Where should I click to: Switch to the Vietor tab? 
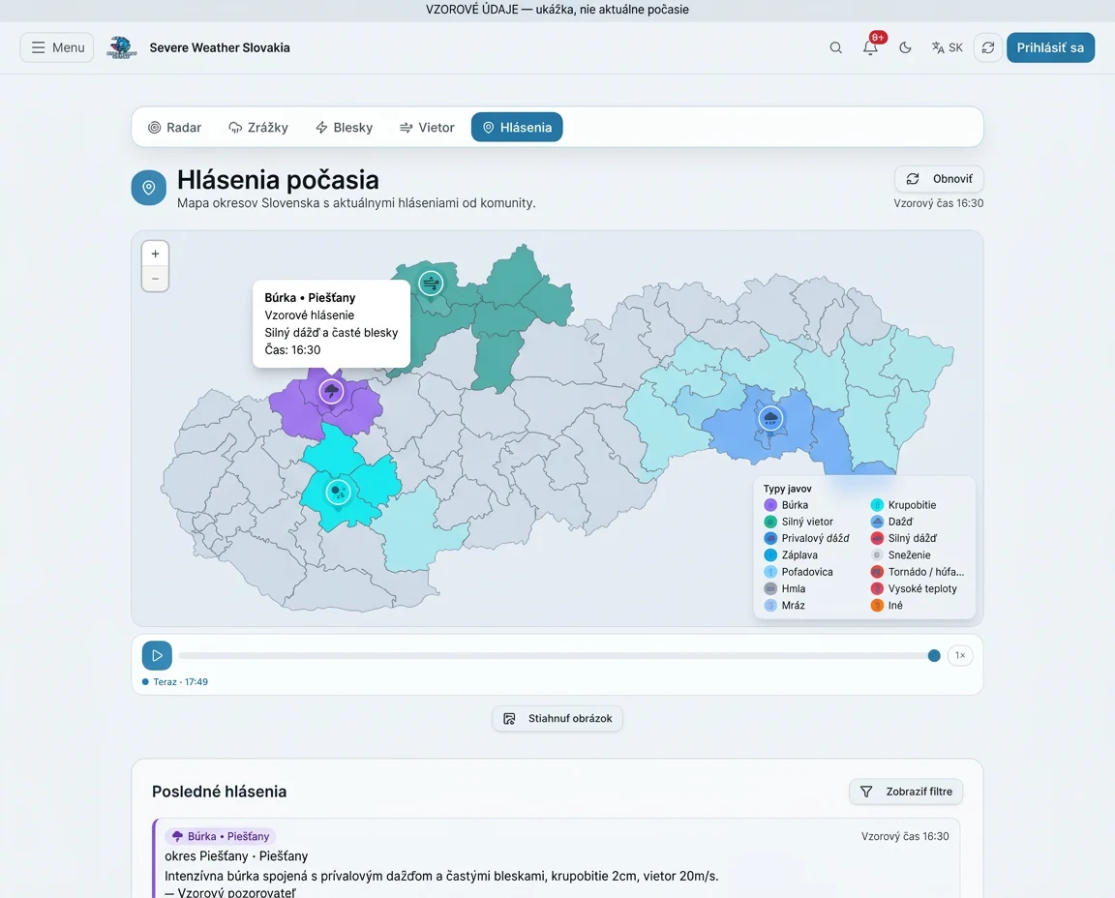[x=427, y=128]
